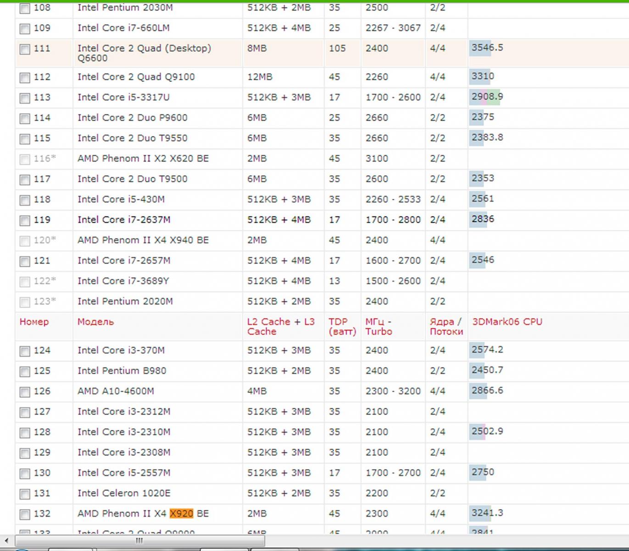Open Intel Core i7-660LM entry

(123, 28)
